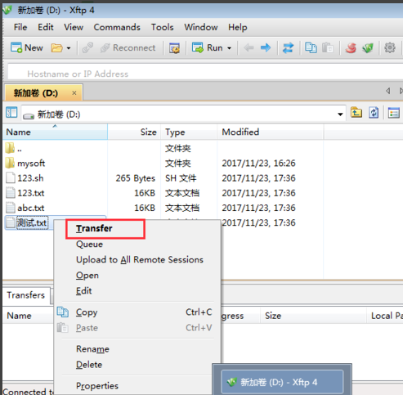Open the path dropdown for 新加卷 (D:)
Image resolution: width=403 pixels, height=395 pixels.
coord(340,114)
